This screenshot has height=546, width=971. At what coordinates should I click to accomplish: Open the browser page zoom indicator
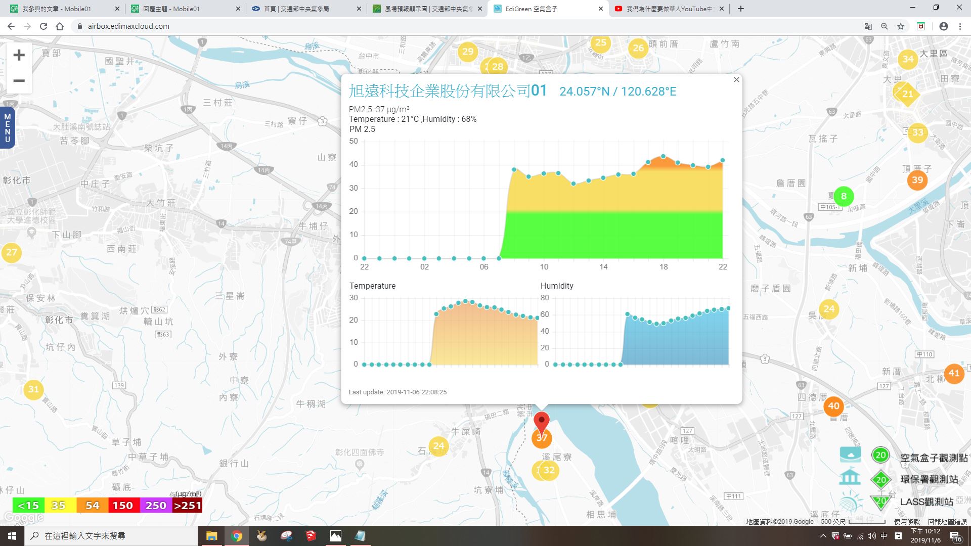885,26
